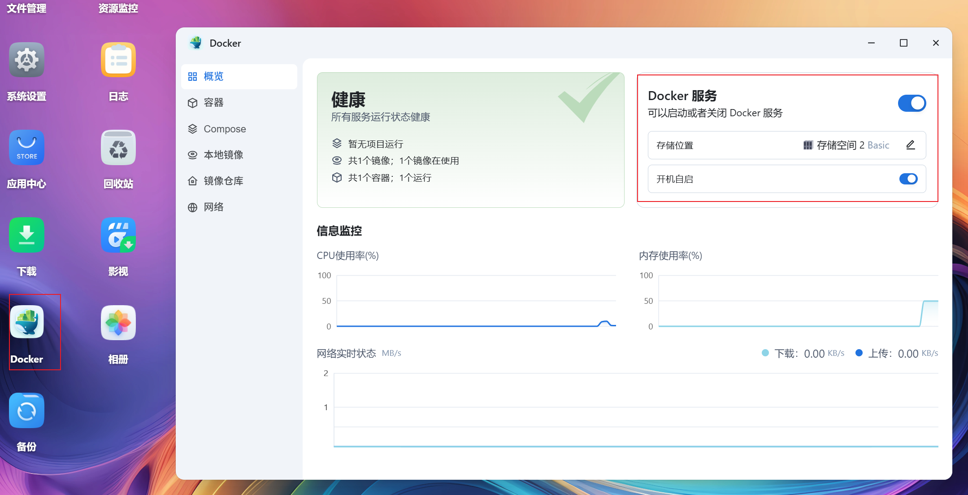Open 镜像仓库 in the sidebar
The image size is (968, 495).
223,181
